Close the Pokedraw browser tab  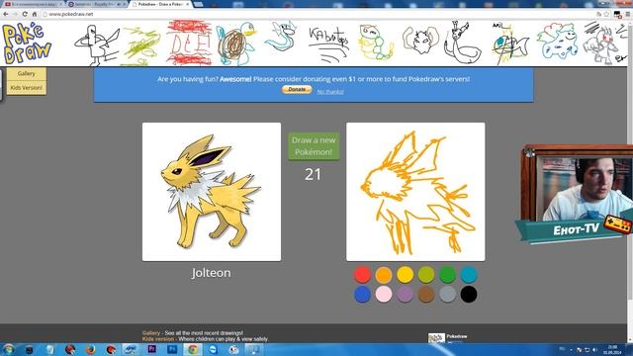pos(187,4)
